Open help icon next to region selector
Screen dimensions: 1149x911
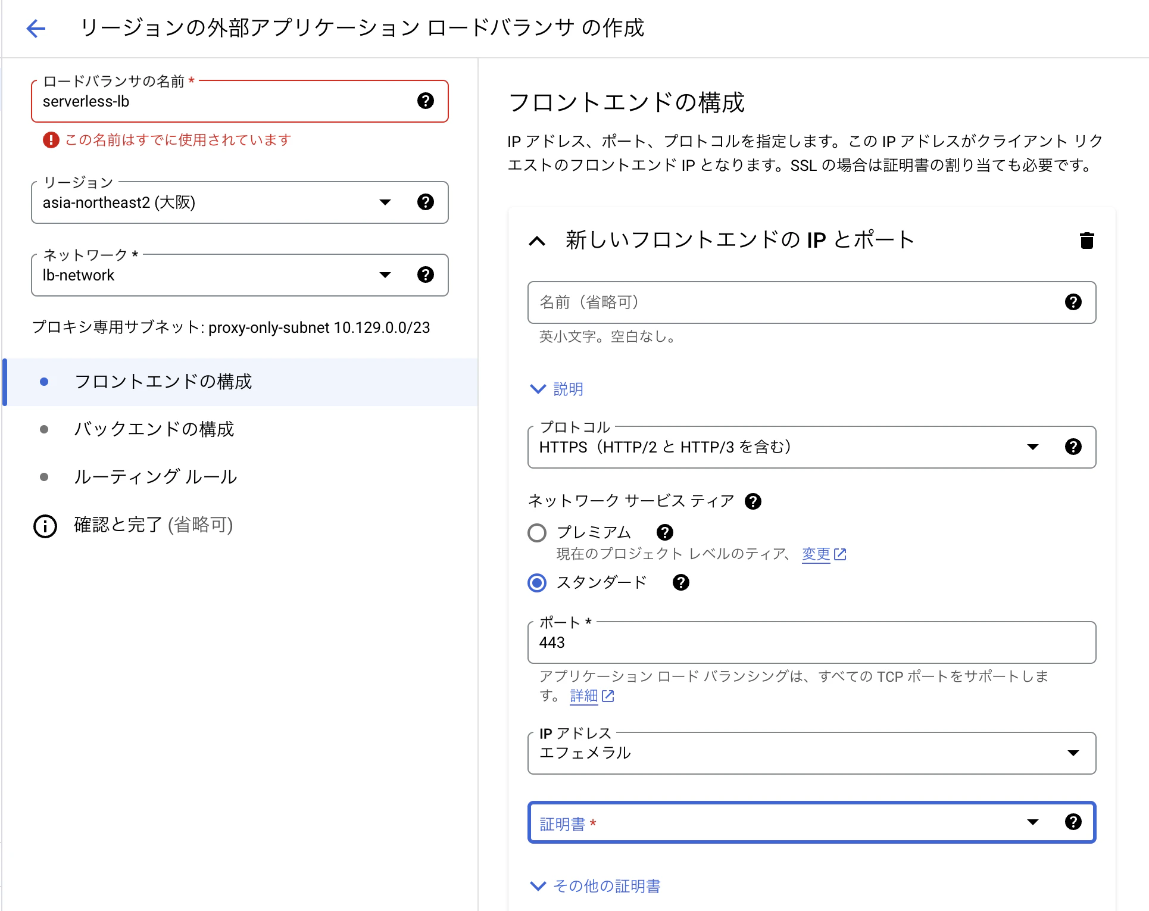click(x=425, y=202)
